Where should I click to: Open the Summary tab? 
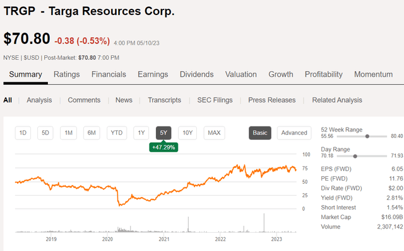pos(25,74)
